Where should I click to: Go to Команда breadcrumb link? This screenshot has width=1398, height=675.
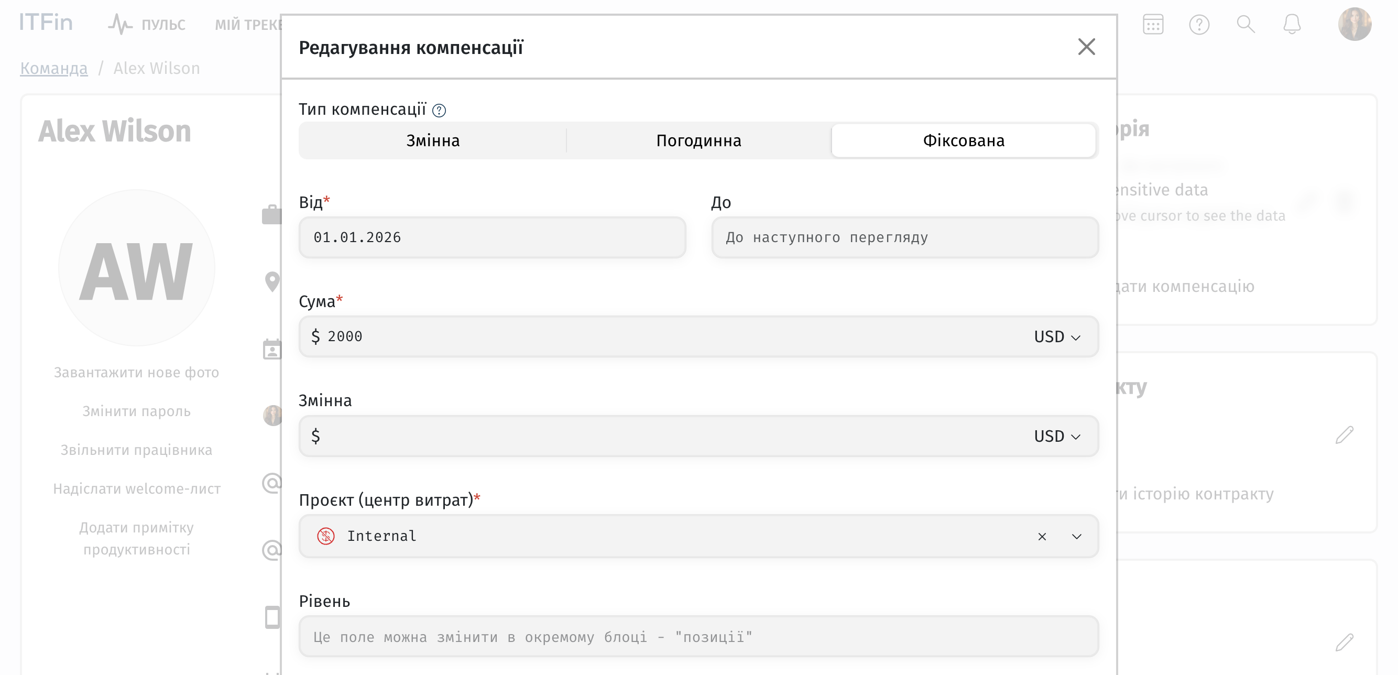click(x=54, y=68)
